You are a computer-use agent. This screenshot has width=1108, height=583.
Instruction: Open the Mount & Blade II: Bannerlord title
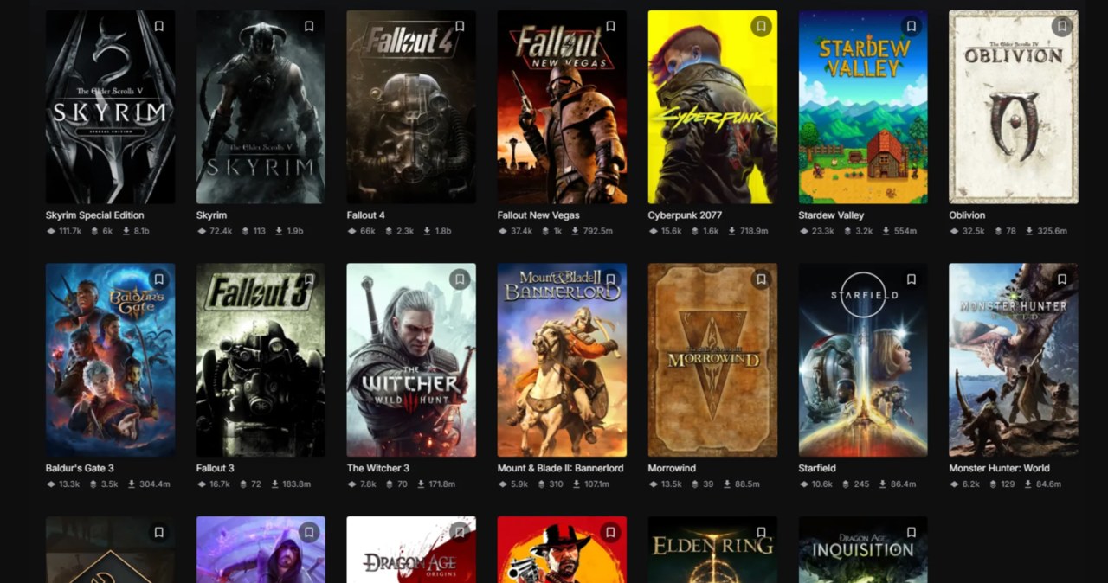[x=560, y=469]
